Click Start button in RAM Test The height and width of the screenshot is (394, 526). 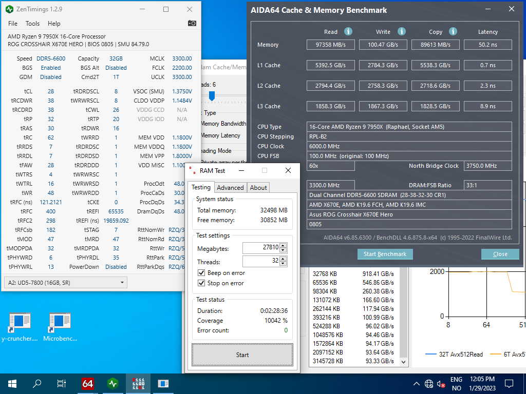point(242,355)
